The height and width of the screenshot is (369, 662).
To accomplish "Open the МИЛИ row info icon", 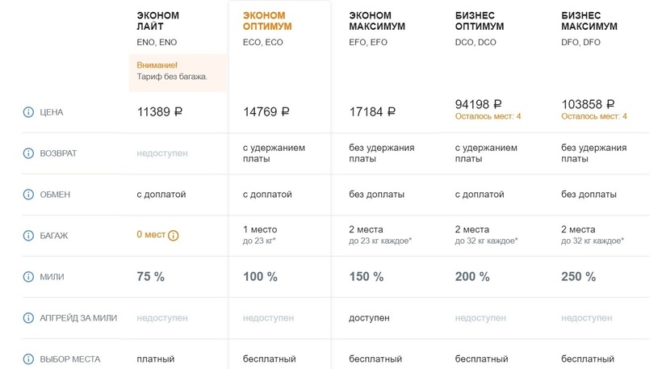I will point(29,277).
